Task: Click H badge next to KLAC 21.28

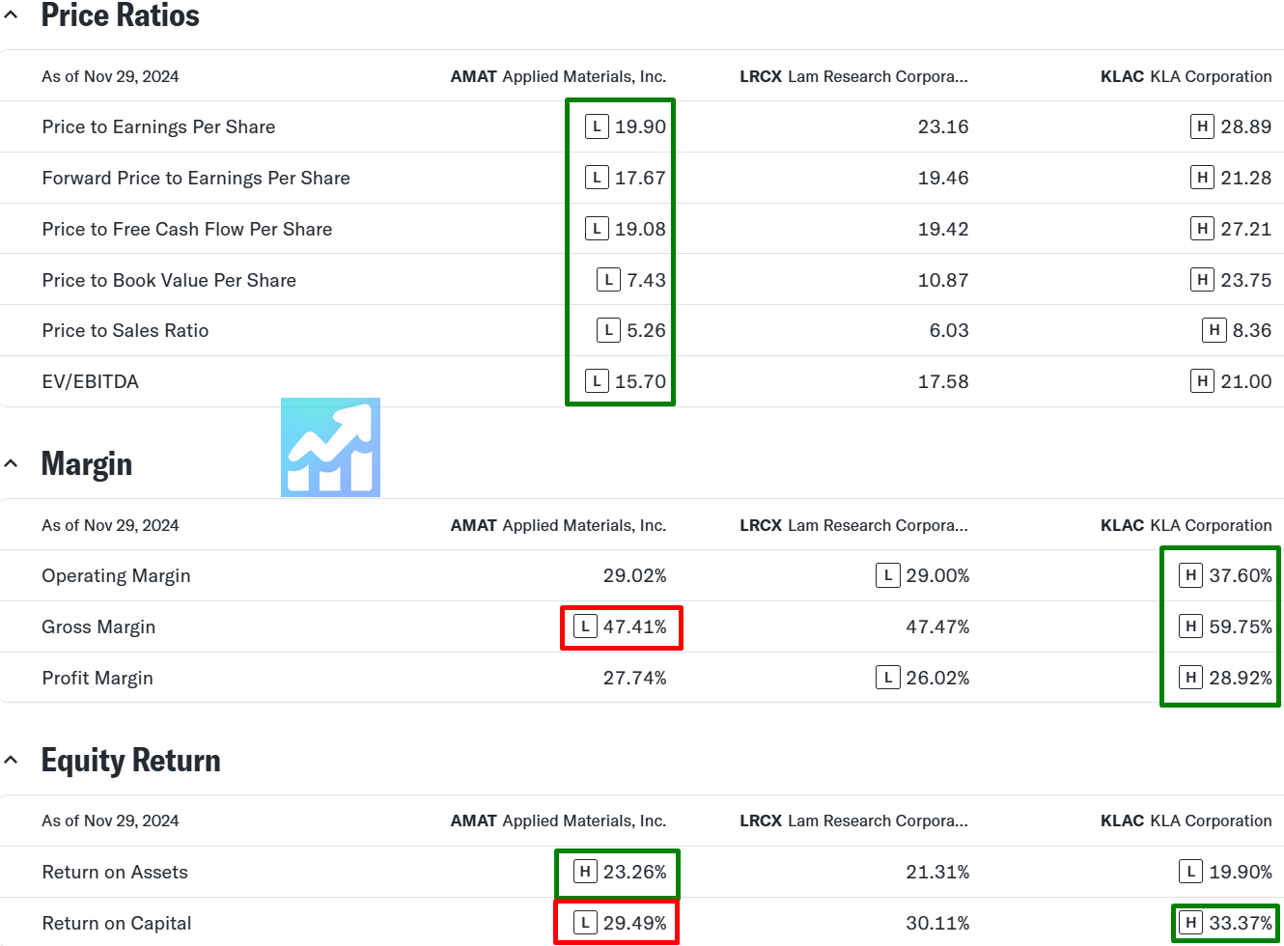Action: pyautogui.click(x=1202, y=178)
